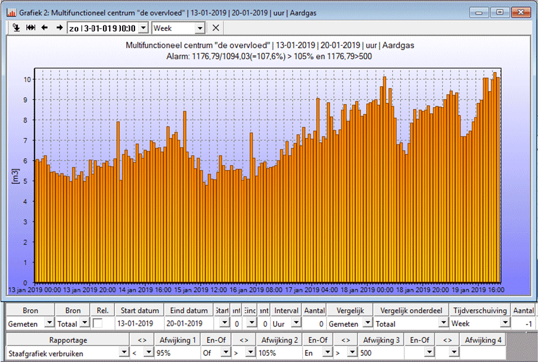Open the En-Of dropdown showing Of
This screenshot has width=539, height=363.
pos(226,353)
